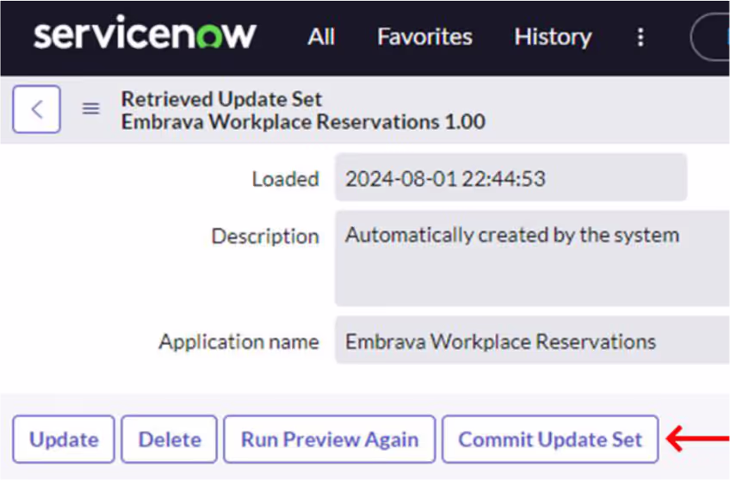Click the ServiceNow logo
730x480 pixels.
point(145,34)
